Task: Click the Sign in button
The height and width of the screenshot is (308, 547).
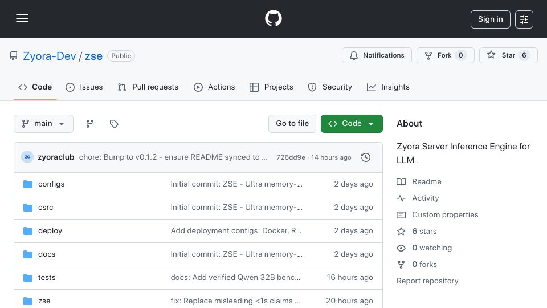Action: 490,19
